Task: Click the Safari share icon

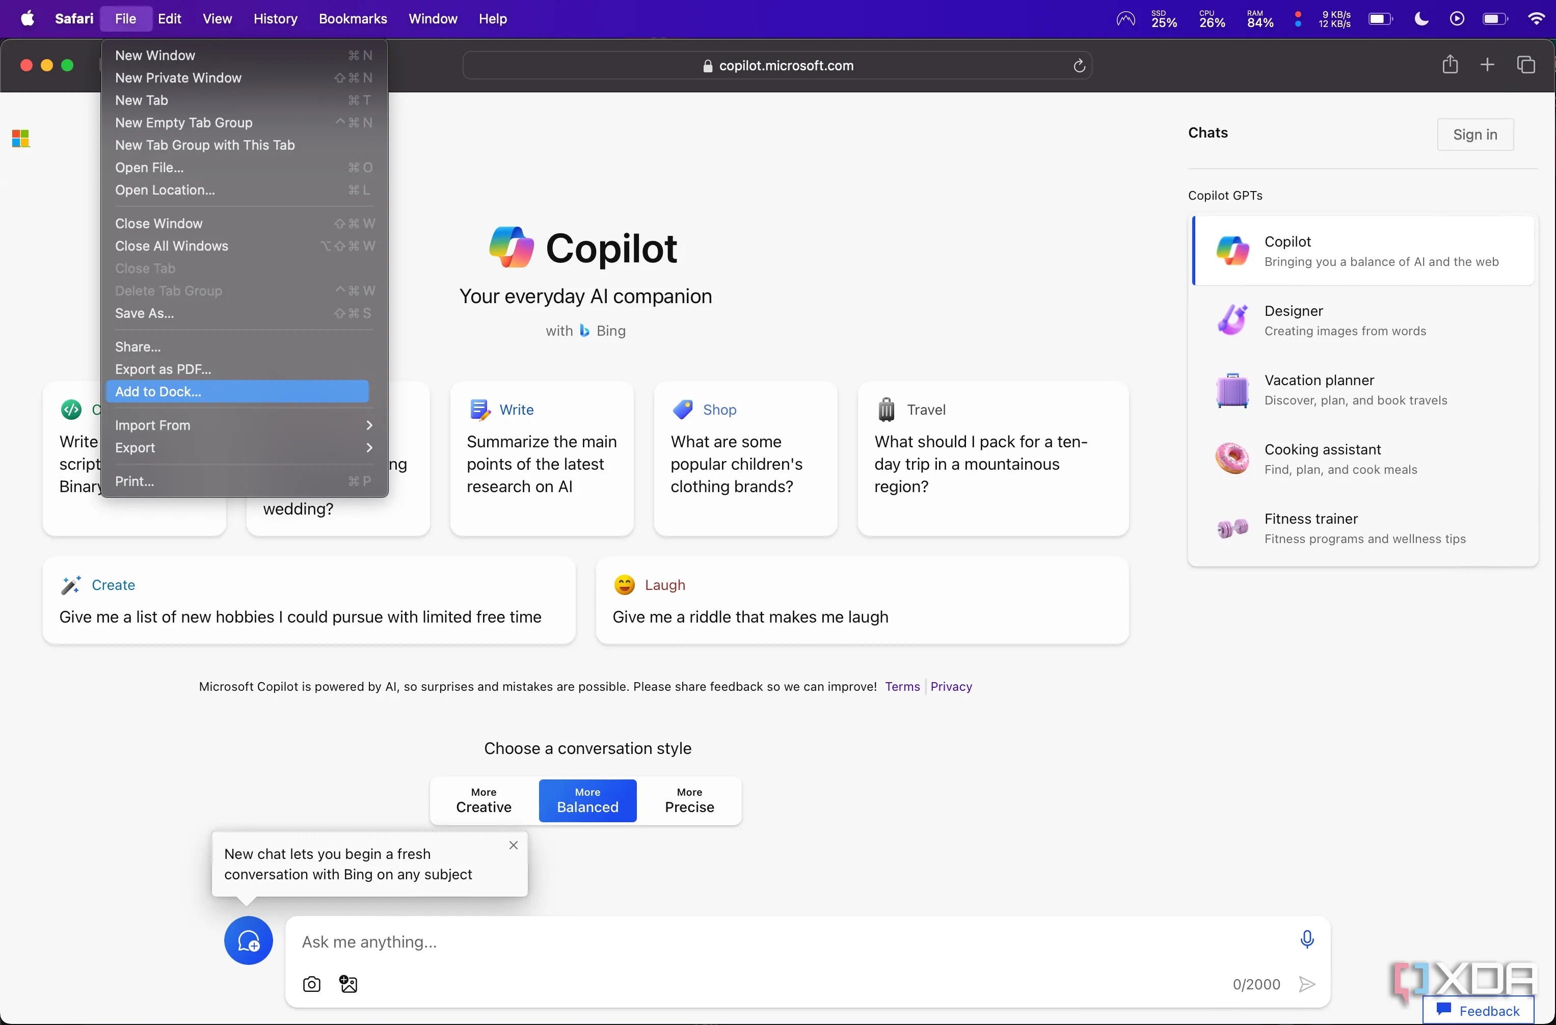Action: pos(1450,65)
